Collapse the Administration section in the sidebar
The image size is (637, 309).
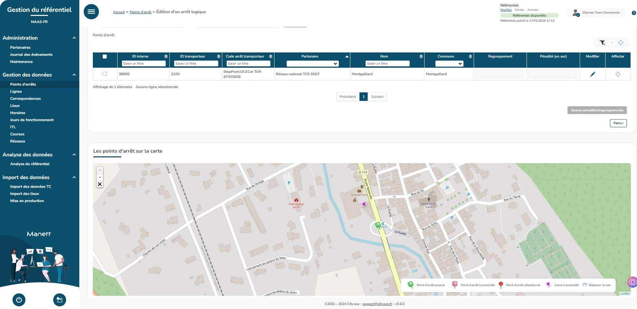click(x=74, y=38)
